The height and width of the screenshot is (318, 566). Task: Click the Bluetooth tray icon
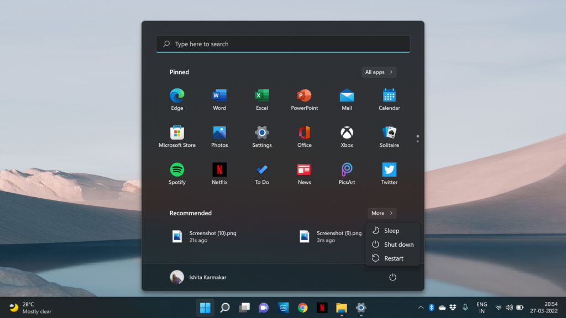point(431,308)
